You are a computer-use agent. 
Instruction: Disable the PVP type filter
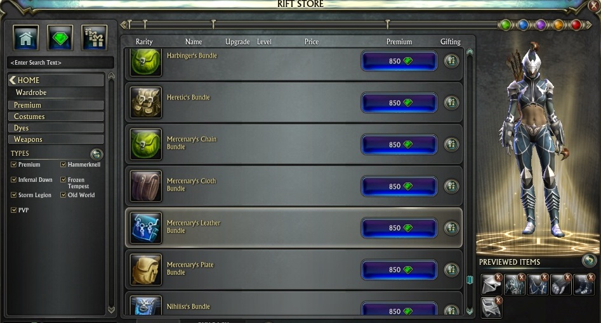click(x=14, y=210)
